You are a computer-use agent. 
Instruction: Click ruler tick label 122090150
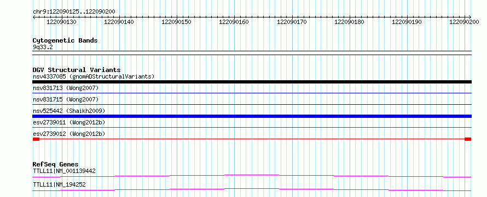pos(177,22)
